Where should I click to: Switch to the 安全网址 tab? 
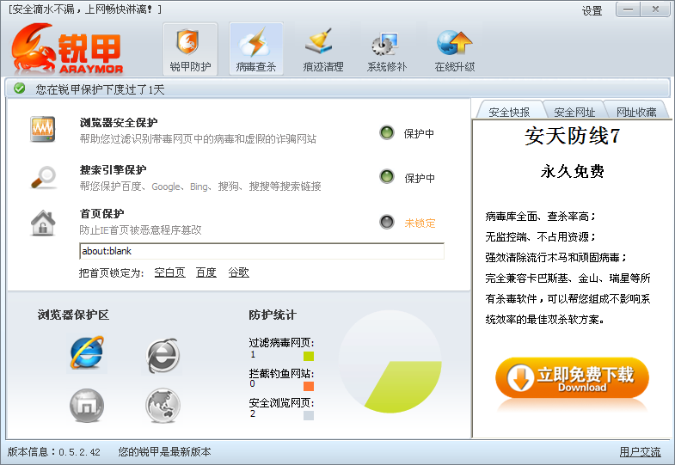pos(574,112)
